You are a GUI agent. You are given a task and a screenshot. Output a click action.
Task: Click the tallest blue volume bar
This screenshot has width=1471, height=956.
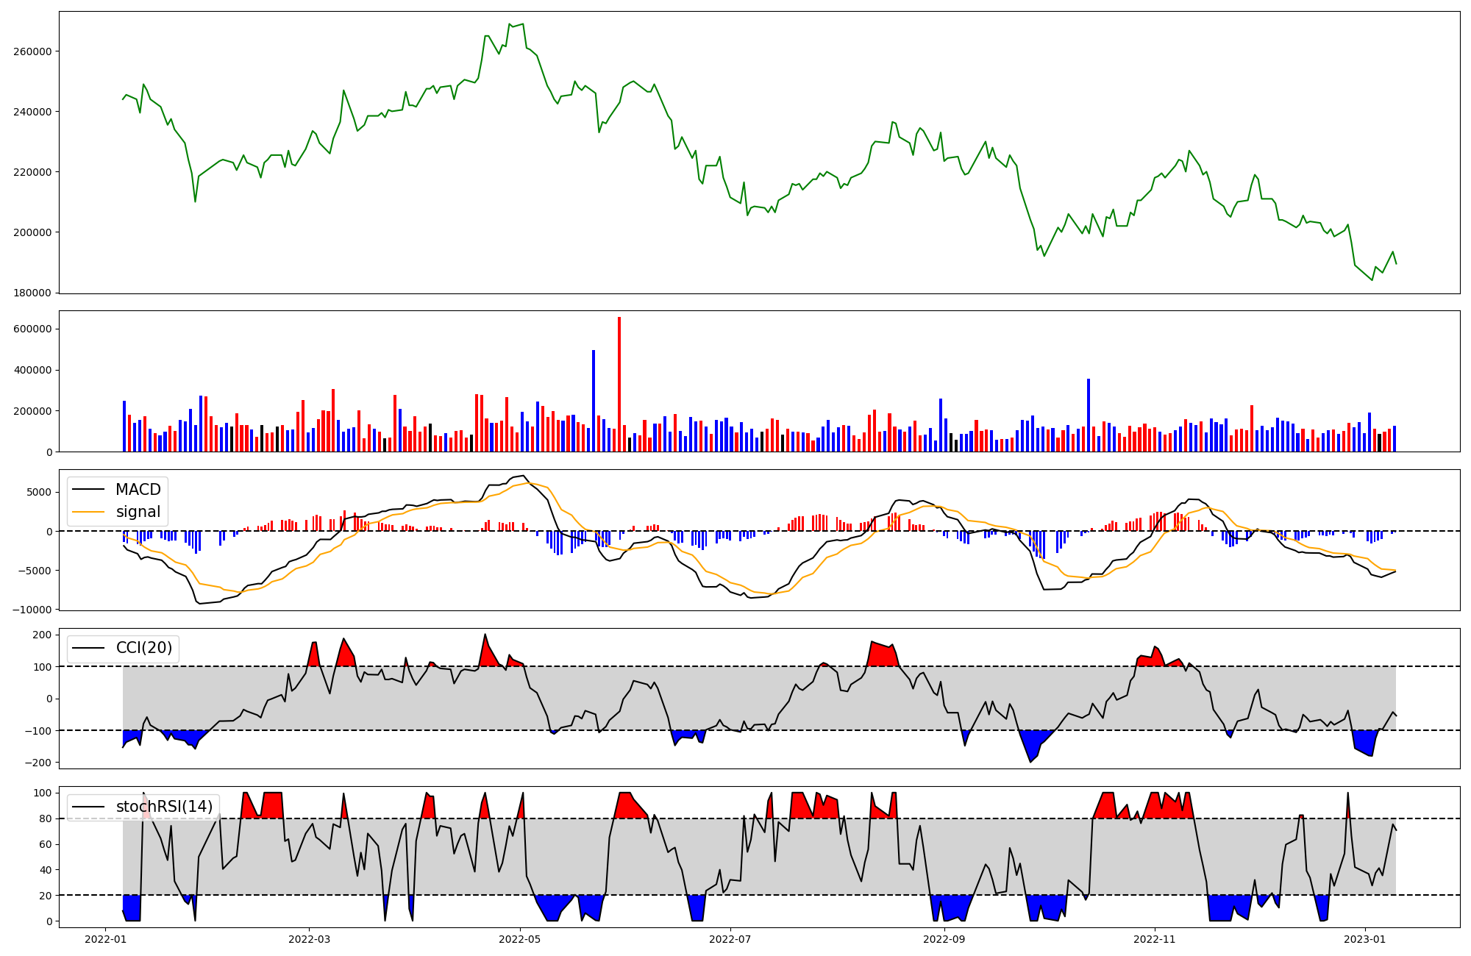[594, 401]
